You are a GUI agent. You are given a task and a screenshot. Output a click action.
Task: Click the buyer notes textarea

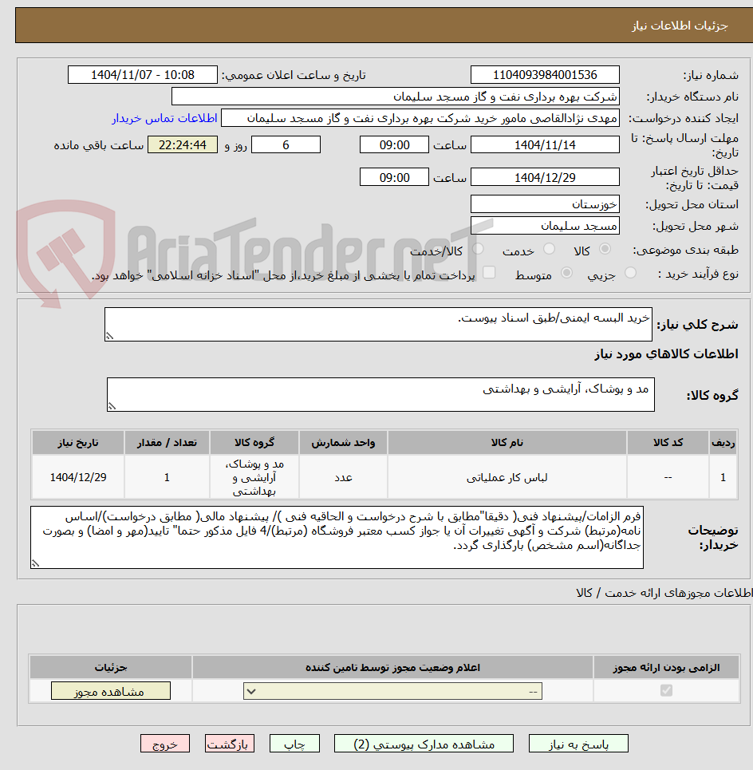tap(337, 537)
